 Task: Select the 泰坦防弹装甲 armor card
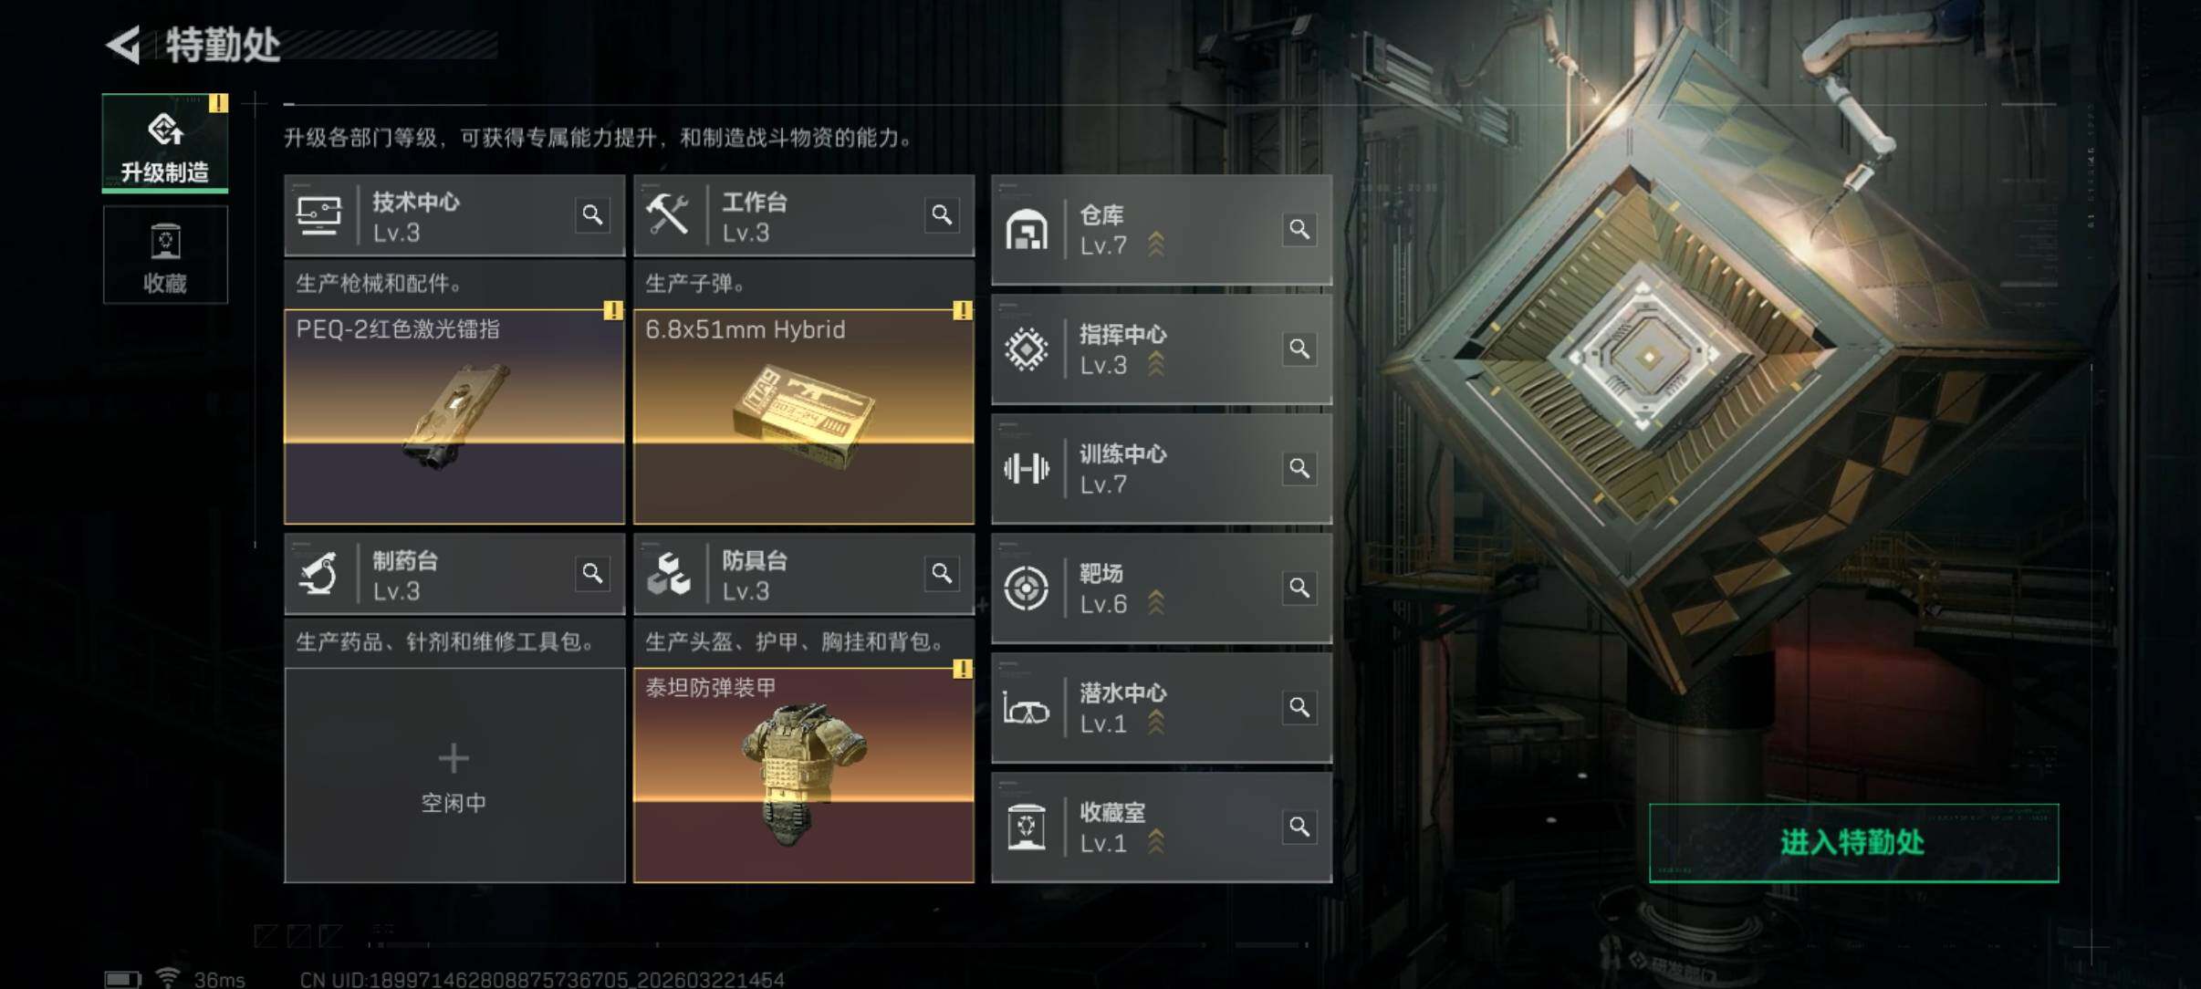pos(804,776)
